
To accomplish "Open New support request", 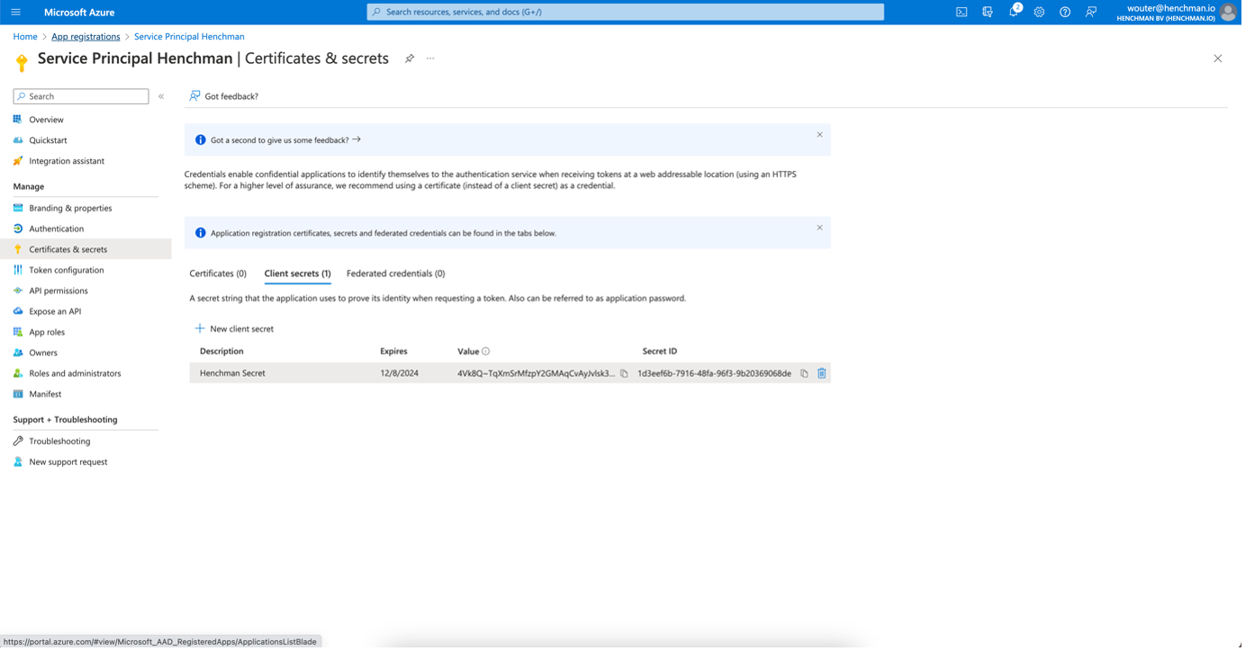I will coord(68,463).
